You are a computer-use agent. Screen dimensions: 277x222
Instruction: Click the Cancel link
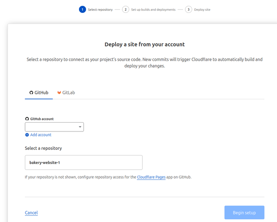click(31, 213)
